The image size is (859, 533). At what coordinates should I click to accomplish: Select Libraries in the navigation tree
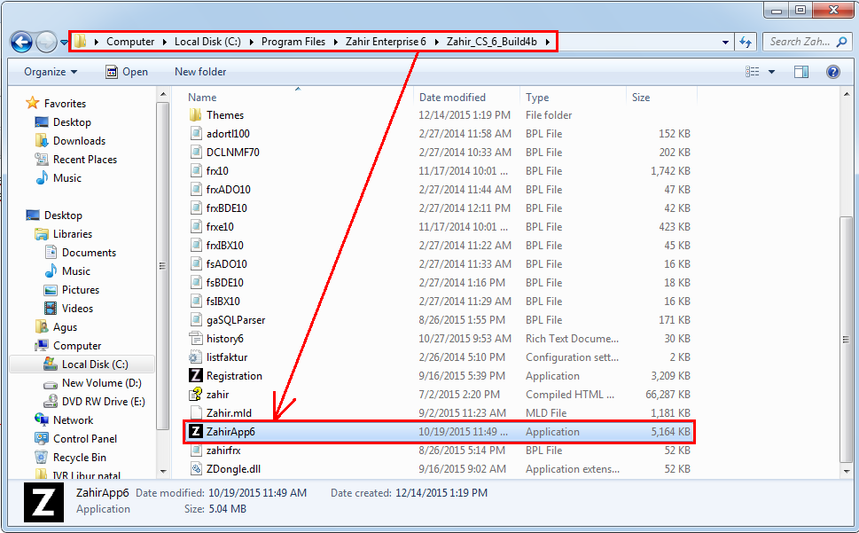pyautogui.click(x=73, y=234)
